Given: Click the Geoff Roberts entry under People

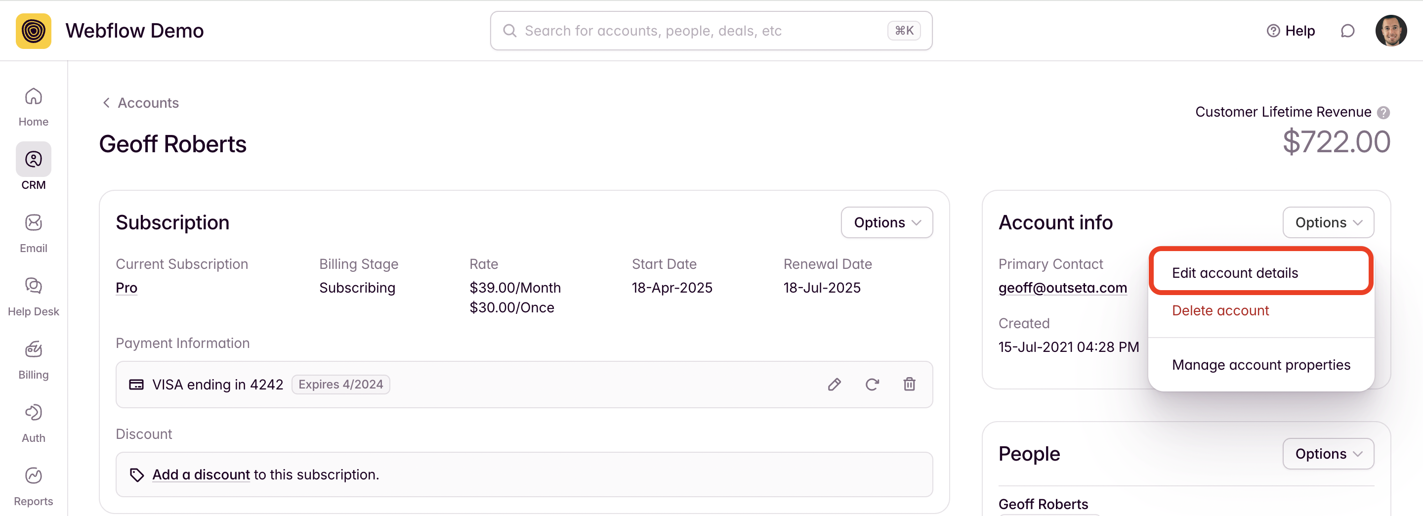Looking at the screenshot, I should click(1043, 505).
